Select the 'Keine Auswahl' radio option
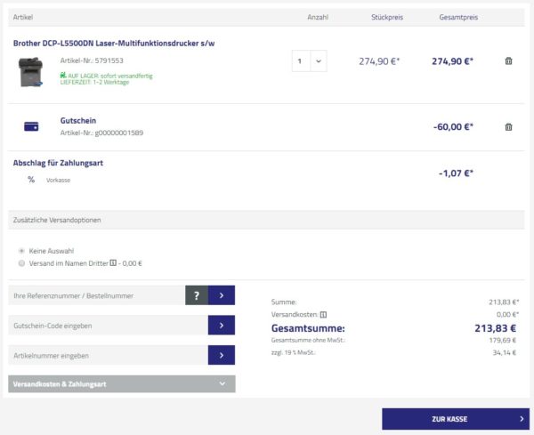 (22, 252)
